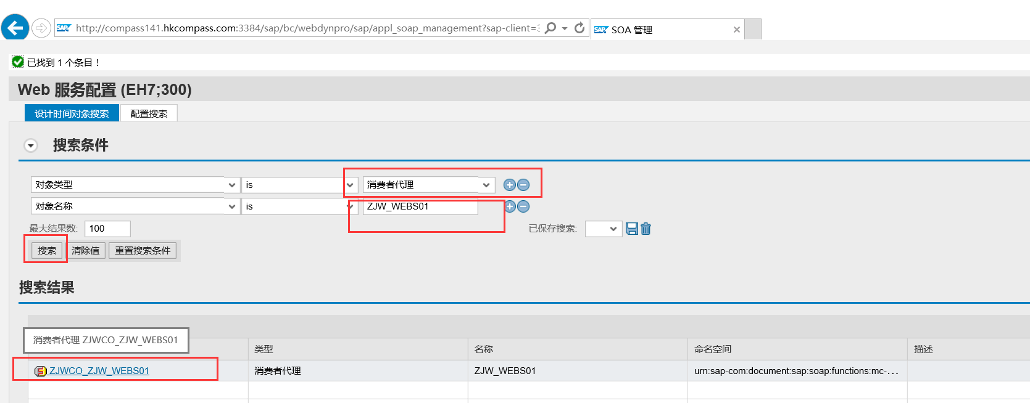Image resolution: width=1030 pixels, height=403 pixels.
Task: Click the ZJW_WEBS01 name cell in results
Action: (578, 371)
